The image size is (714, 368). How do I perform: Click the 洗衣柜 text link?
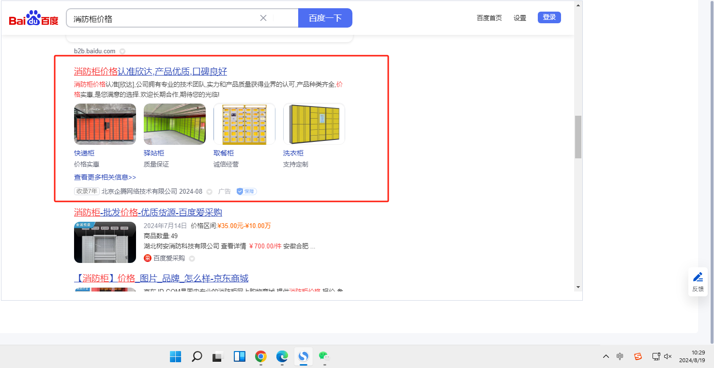coord(293,153)
